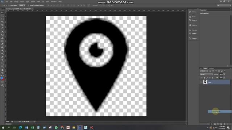Open Microsoft Edge from the taskbar
Image resolution: width=232 pixels, height=130 pixels.
click(x=21, y=127)
